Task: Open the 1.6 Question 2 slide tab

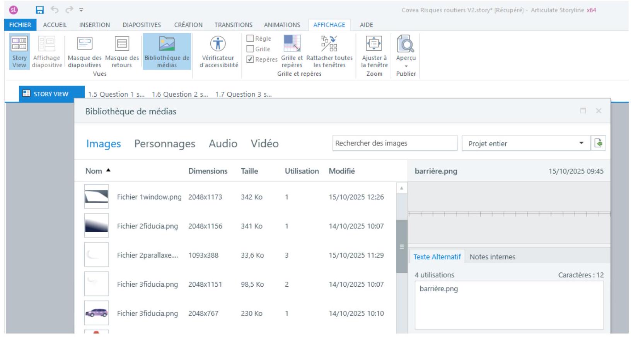Action: 180,94
